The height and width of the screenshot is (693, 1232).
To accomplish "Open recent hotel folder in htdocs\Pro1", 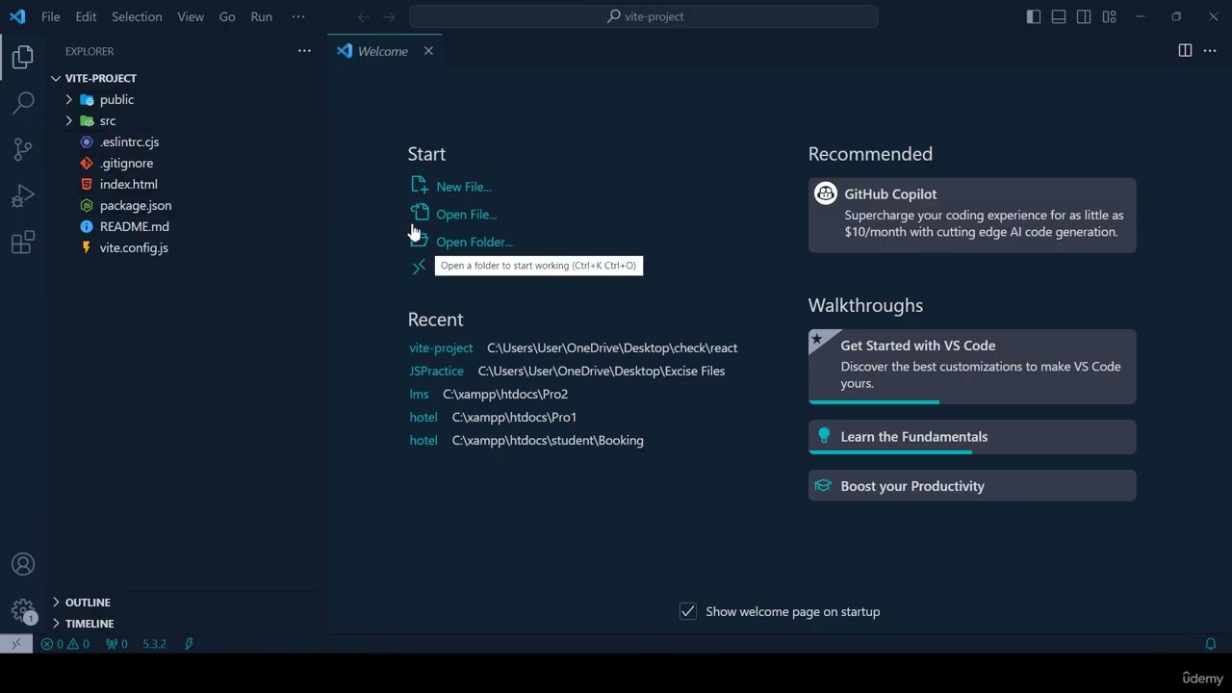I will coord(423,418).
